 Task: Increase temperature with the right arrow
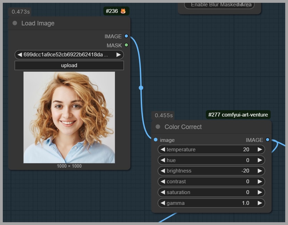click(x=260, y=150)
